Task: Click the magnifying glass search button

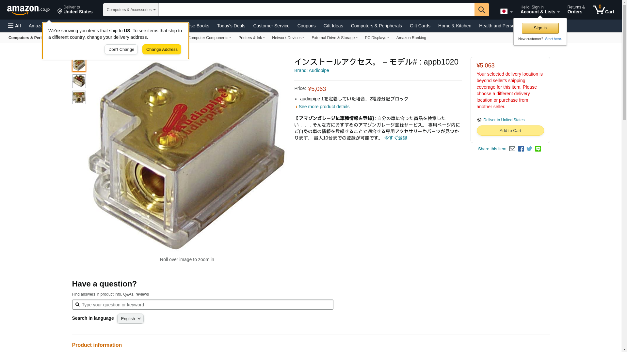Action: (x=482, y=10)
